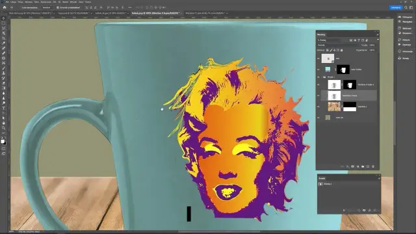Open the Paths panel menu
Image resolution: width=416 pixels, height=234 pixels.
379,178
